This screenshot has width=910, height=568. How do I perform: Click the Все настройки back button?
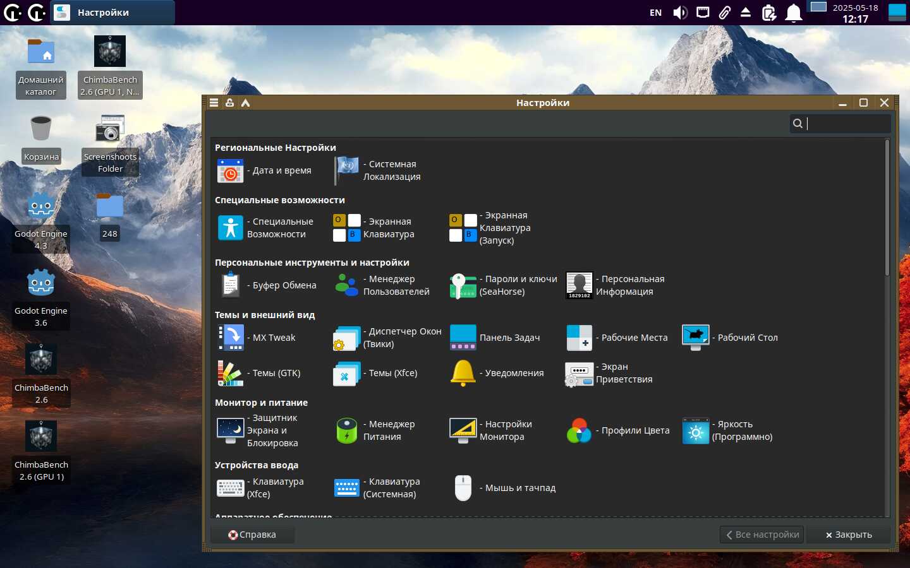click(x=761, y=535)
